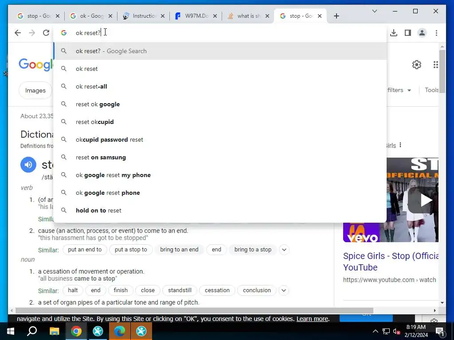
Task: Go back to the previous page
Action: (18, 33)
